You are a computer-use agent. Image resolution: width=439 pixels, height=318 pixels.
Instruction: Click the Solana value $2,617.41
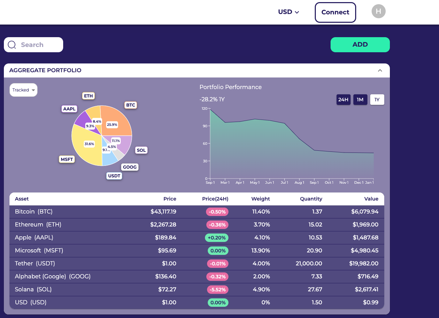pos(367,290)
